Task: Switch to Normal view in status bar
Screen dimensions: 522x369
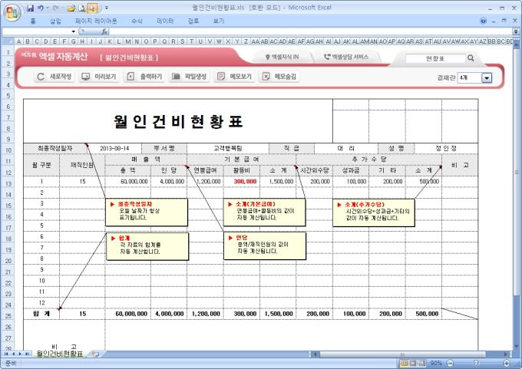Action: click(x=404, y=363)
